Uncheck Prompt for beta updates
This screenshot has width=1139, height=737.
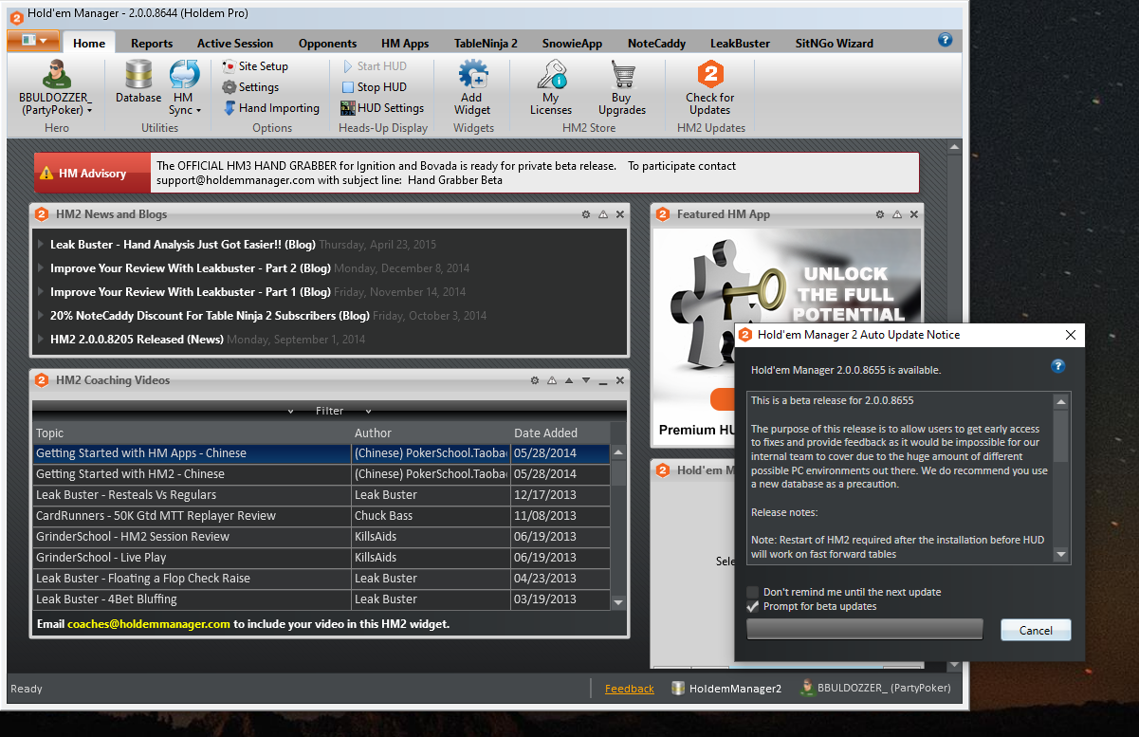tap(753, 607)
